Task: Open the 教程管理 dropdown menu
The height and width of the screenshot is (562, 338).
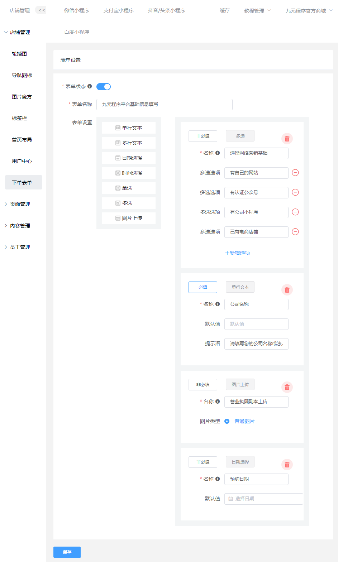Action: [257, 11]
